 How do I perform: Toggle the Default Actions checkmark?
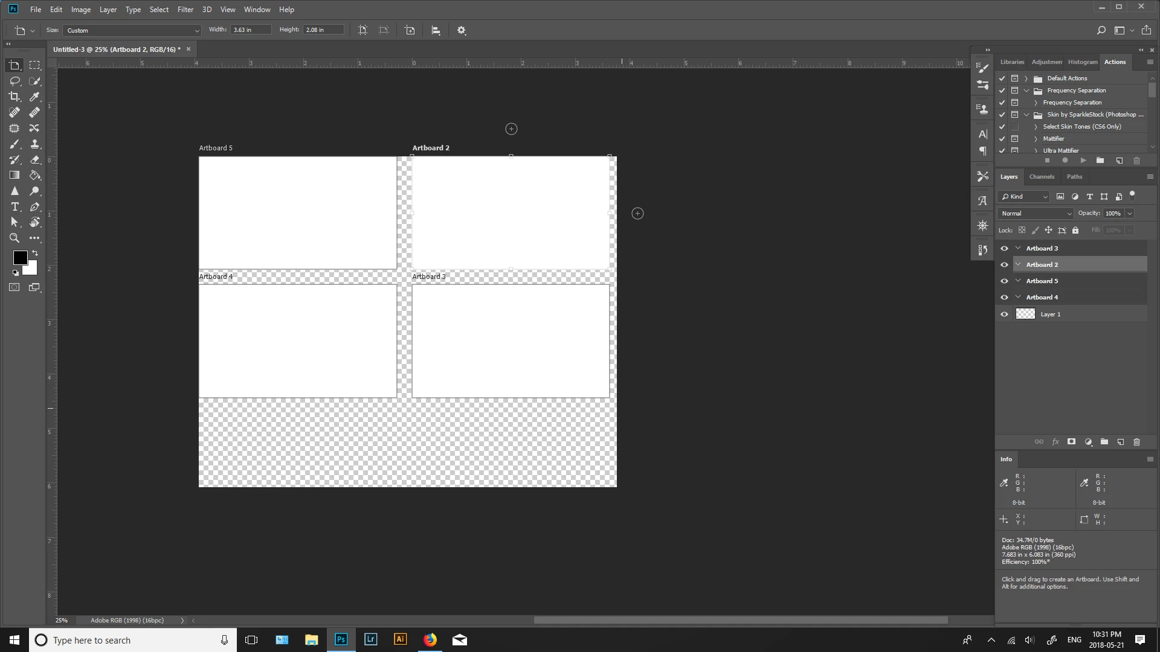[1002, 78]
